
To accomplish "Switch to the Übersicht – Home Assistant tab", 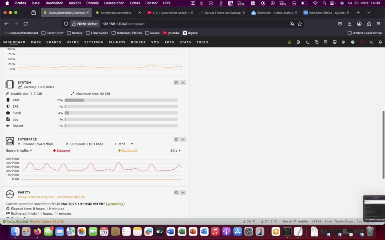I will click(275, 13).
